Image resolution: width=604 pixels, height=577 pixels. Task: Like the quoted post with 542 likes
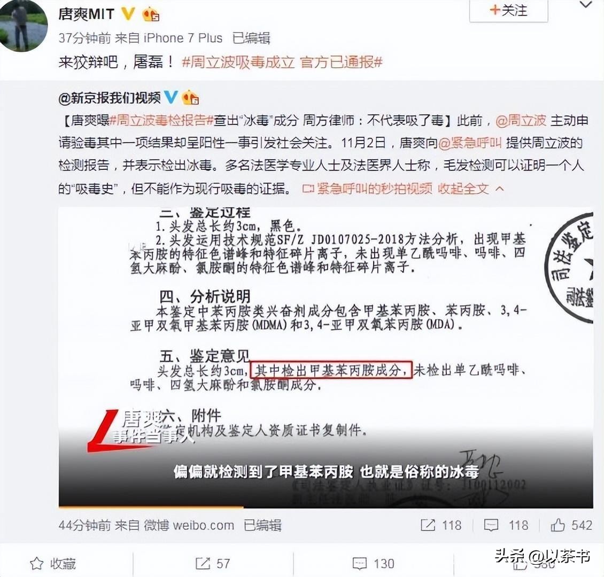(571, 525)
